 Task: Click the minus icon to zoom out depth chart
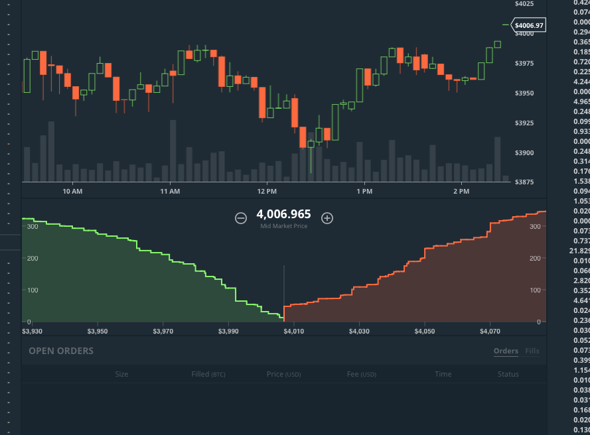coord(241,217)
